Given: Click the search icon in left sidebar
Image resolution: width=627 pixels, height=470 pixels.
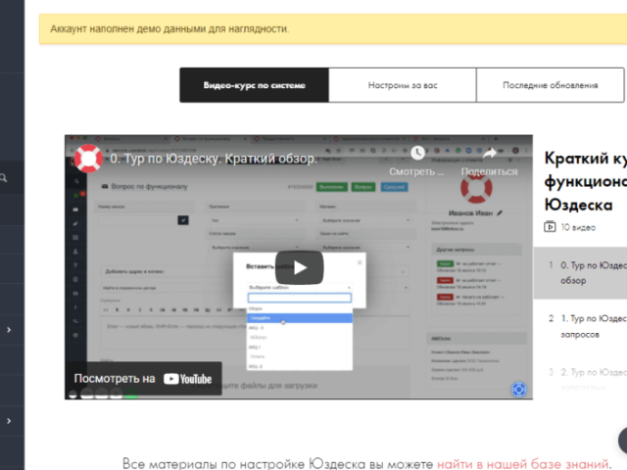Looking at the screenshot, I should click(4, 178).
